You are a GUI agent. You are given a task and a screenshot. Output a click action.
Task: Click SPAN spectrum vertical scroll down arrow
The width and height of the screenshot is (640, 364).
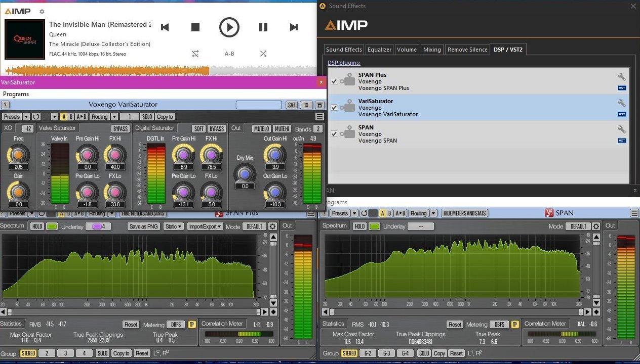coord(596,303)
